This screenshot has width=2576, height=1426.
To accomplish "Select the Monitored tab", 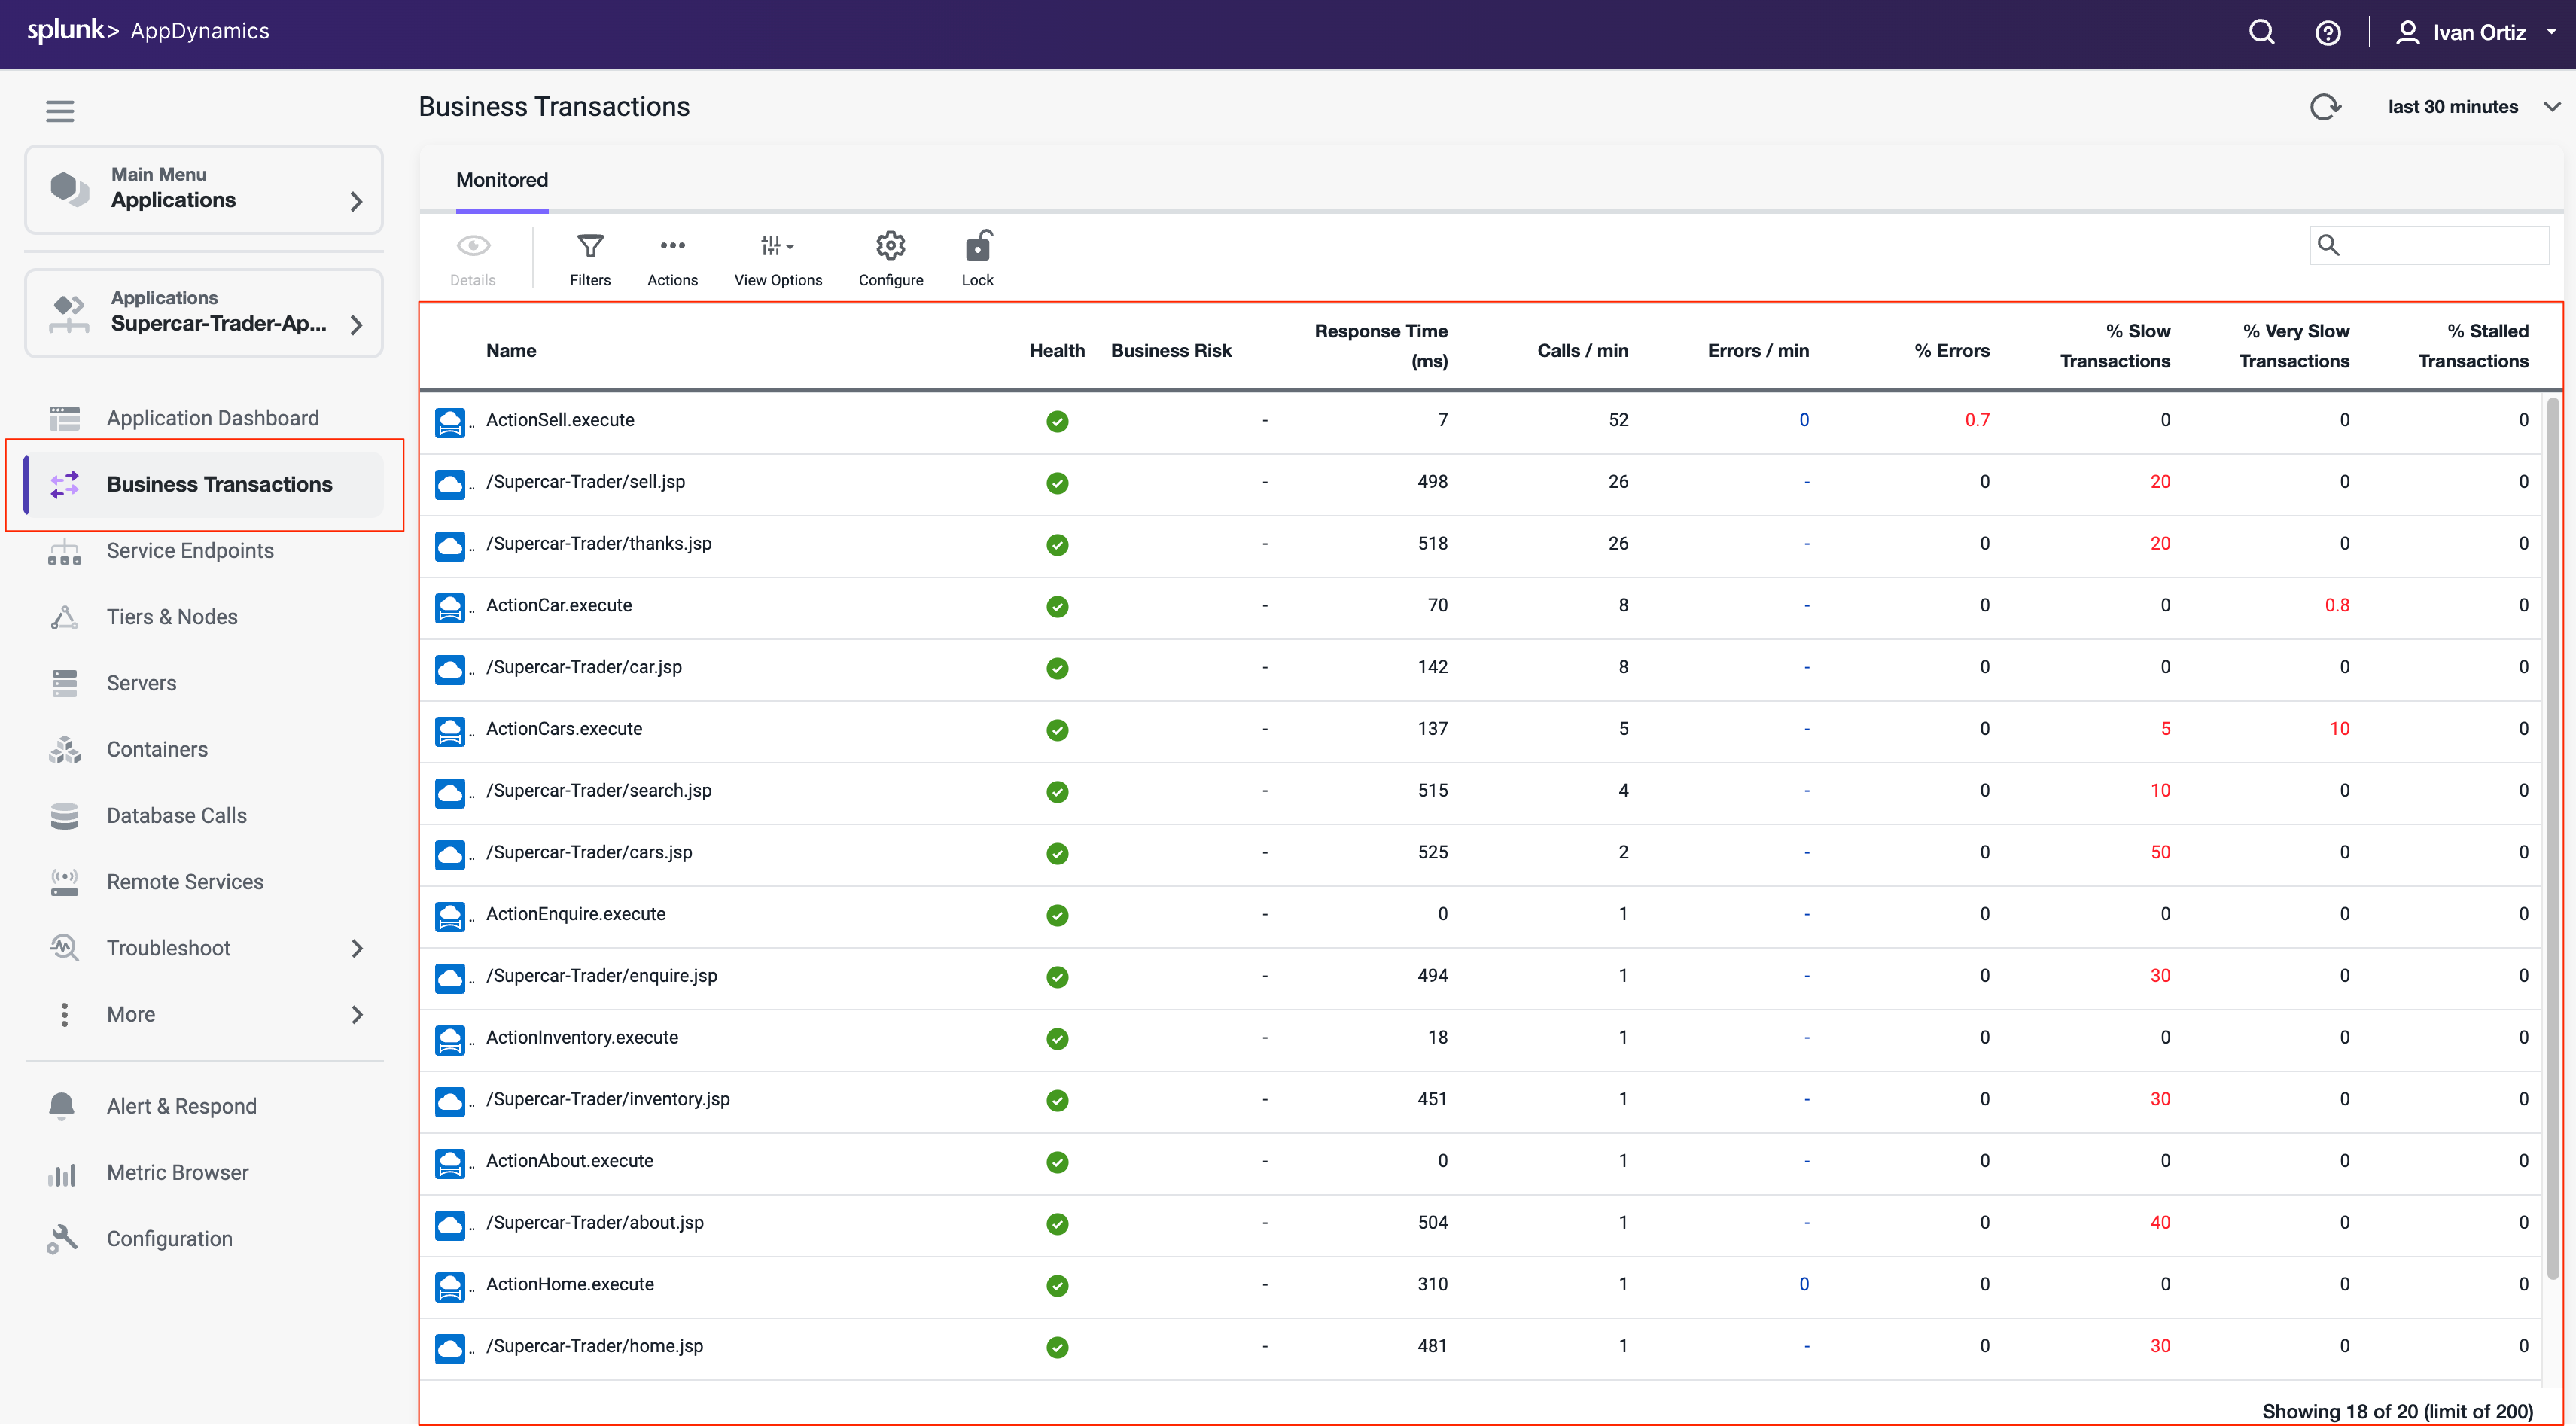I will click(502, 180).
